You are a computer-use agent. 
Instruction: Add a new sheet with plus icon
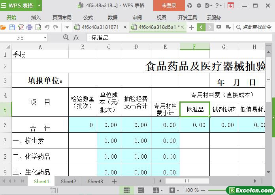pos(114,181)
